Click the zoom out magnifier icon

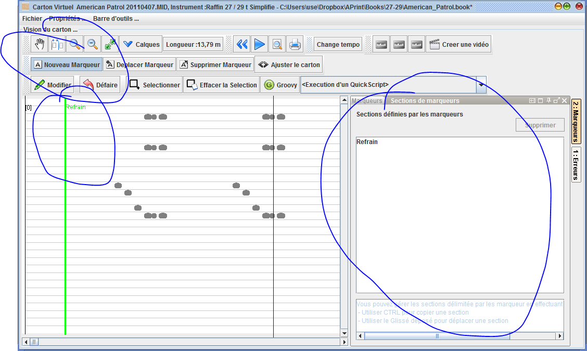pos(93,45)
